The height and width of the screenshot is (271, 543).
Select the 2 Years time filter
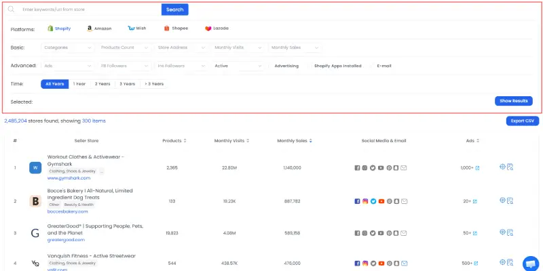pyautogui.click(x=102, y=84)
